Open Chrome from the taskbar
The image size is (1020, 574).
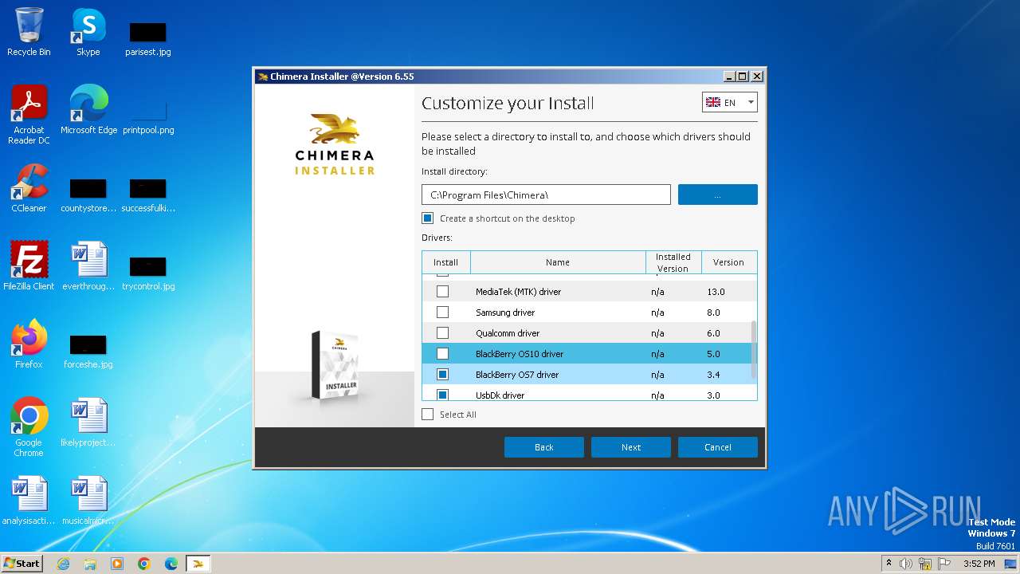(144, 564)
